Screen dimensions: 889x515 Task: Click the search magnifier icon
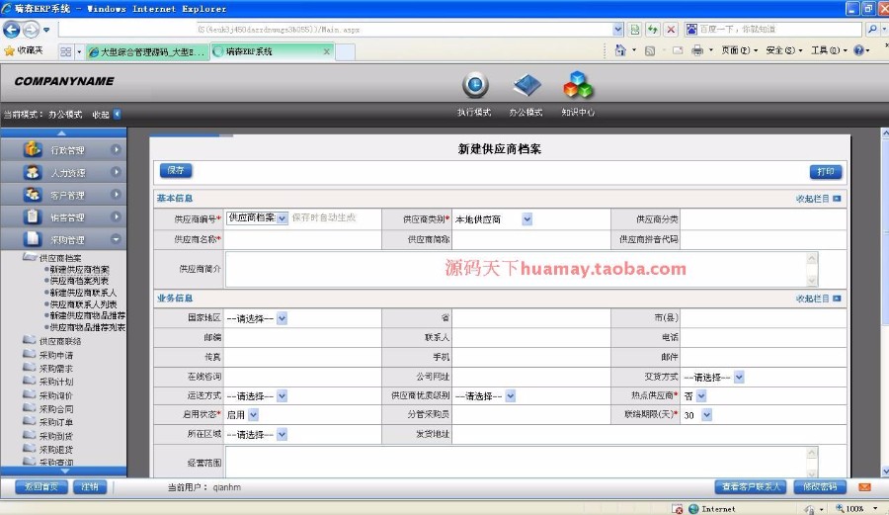point(872,29)
